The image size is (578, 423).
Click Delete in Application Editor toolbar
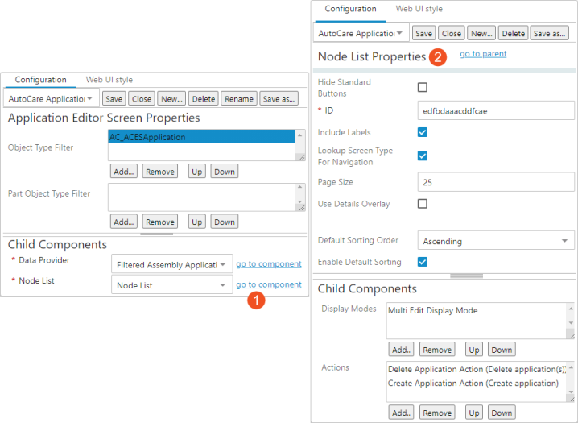point(204,99)
